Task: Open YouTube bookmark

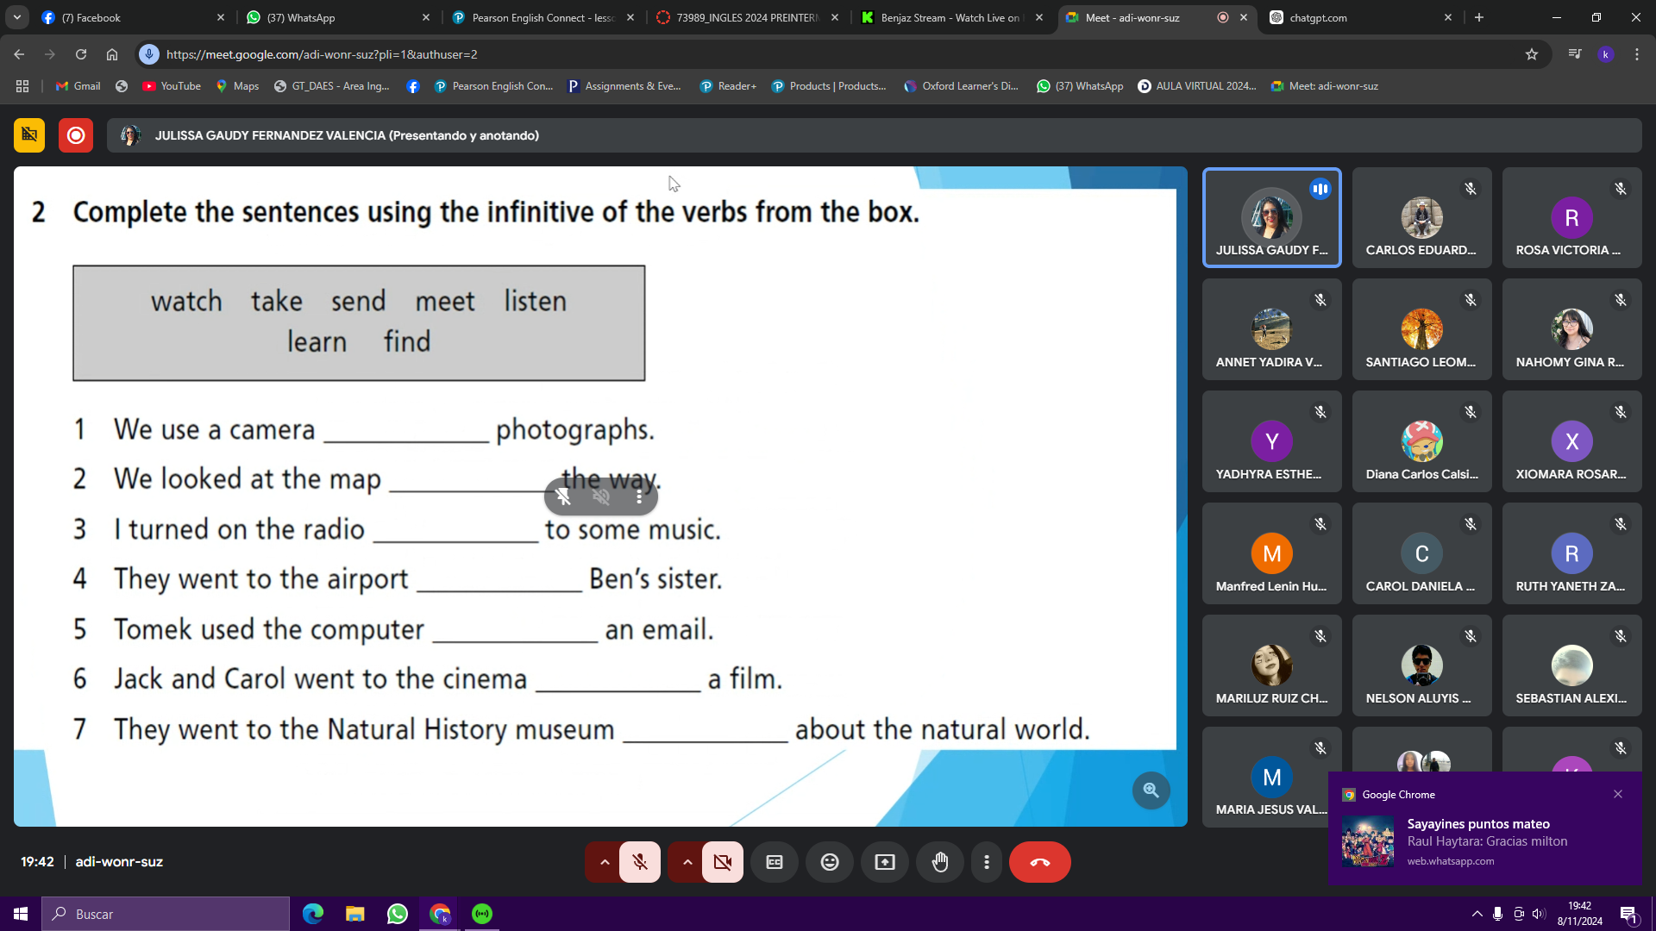Action: click(x=172, y=86)
